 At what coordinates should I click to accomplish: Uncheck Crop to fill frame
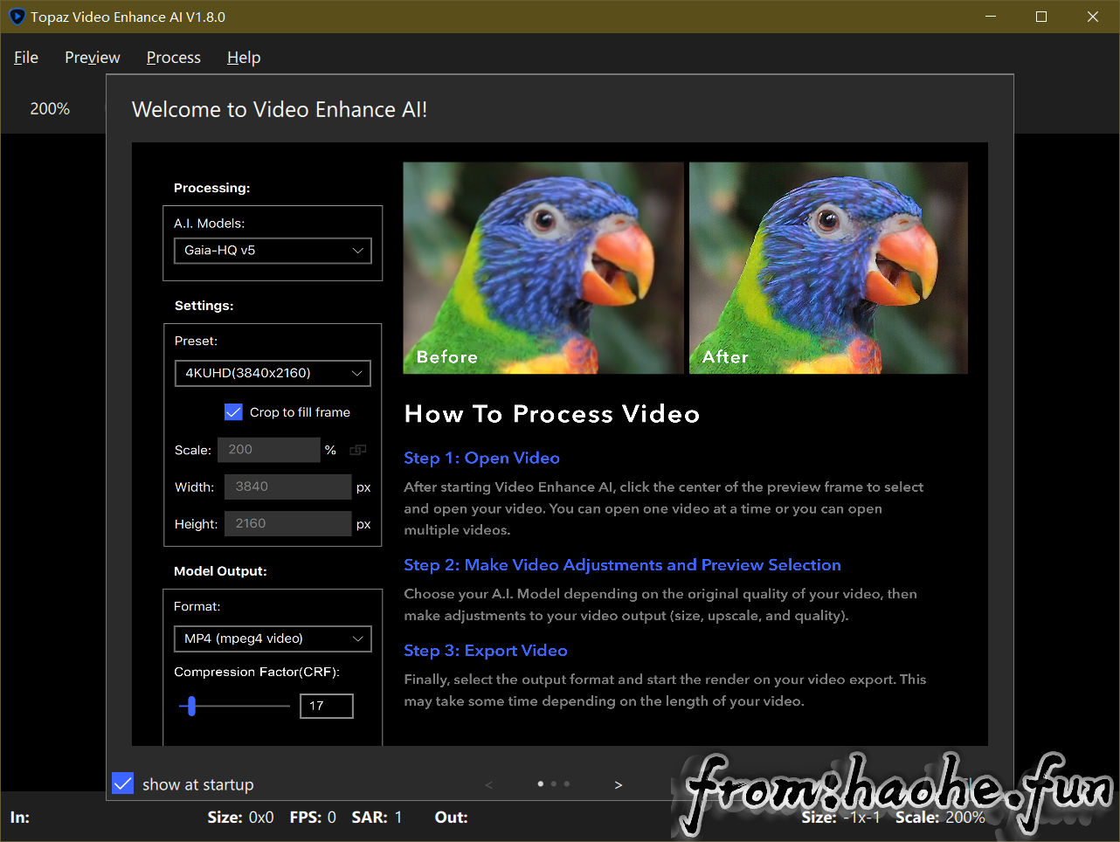233,412
